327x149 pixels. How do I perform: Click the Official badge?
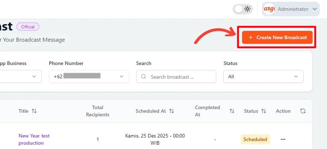click(x=28, y=27)
